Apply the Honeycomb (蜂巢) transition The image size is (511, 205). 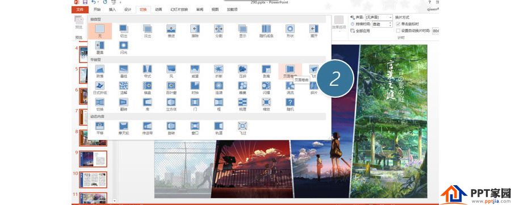(242, 87)
